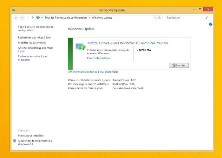This screenshot has height=158, width=222.
Task: Click the upgrade monitor icon with green arrows
Action: pyautogui.click(x=81, y=47)
